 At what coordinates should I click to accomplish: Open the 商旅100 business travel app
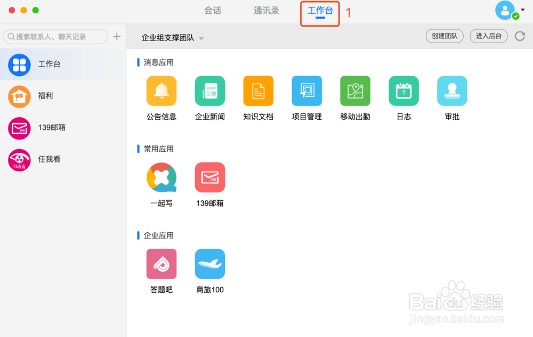pyautogui.click(x=209, y=264)
